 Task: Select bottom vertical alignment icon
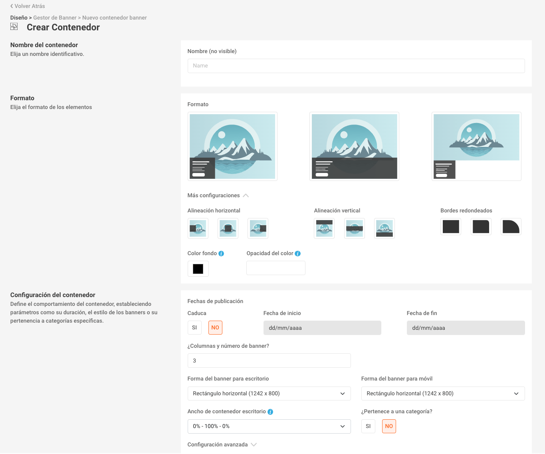tap(384, 228)
